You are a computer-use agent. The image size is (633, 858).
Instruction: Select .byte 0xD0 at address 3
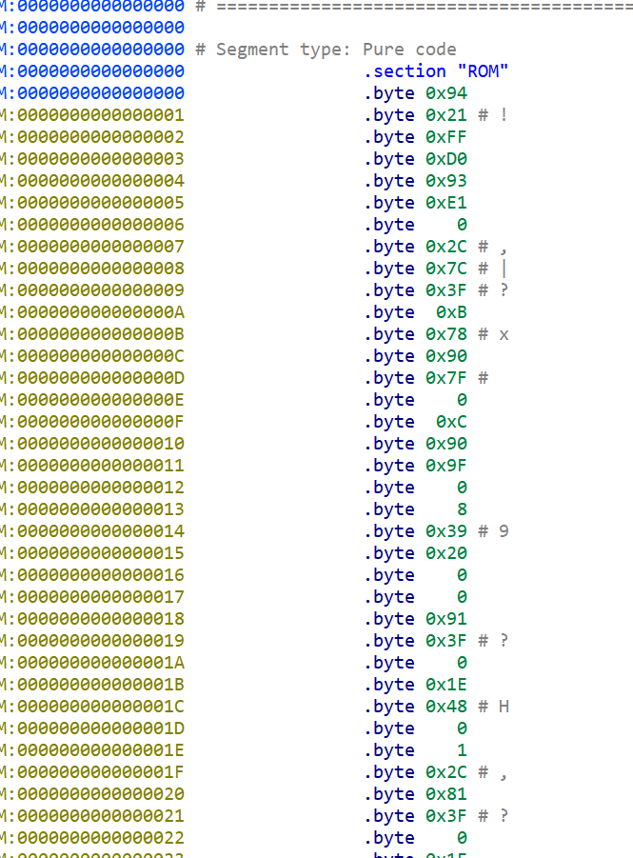[415, 159]
